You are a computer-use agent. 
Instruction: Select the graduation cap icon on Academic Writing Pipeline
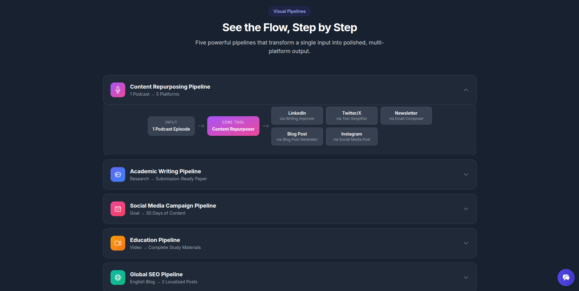118,174
